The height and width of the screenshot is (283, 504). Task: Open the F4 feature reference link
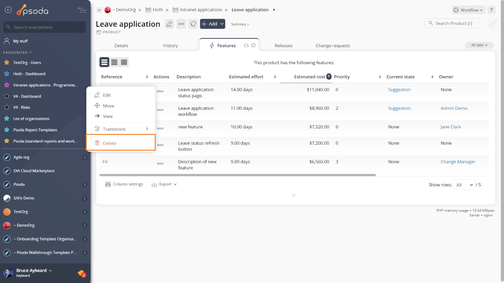[105, 162]
